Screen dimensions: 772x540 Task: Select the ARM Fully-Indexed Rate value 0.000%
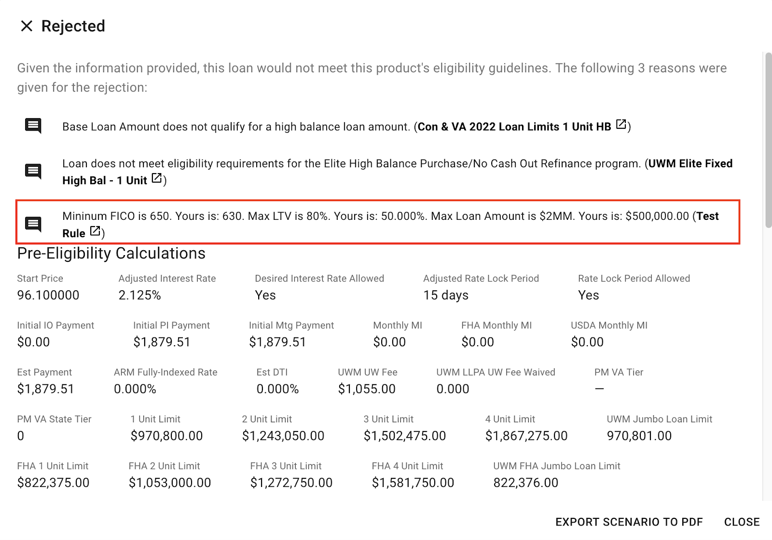tap(135, 389)
